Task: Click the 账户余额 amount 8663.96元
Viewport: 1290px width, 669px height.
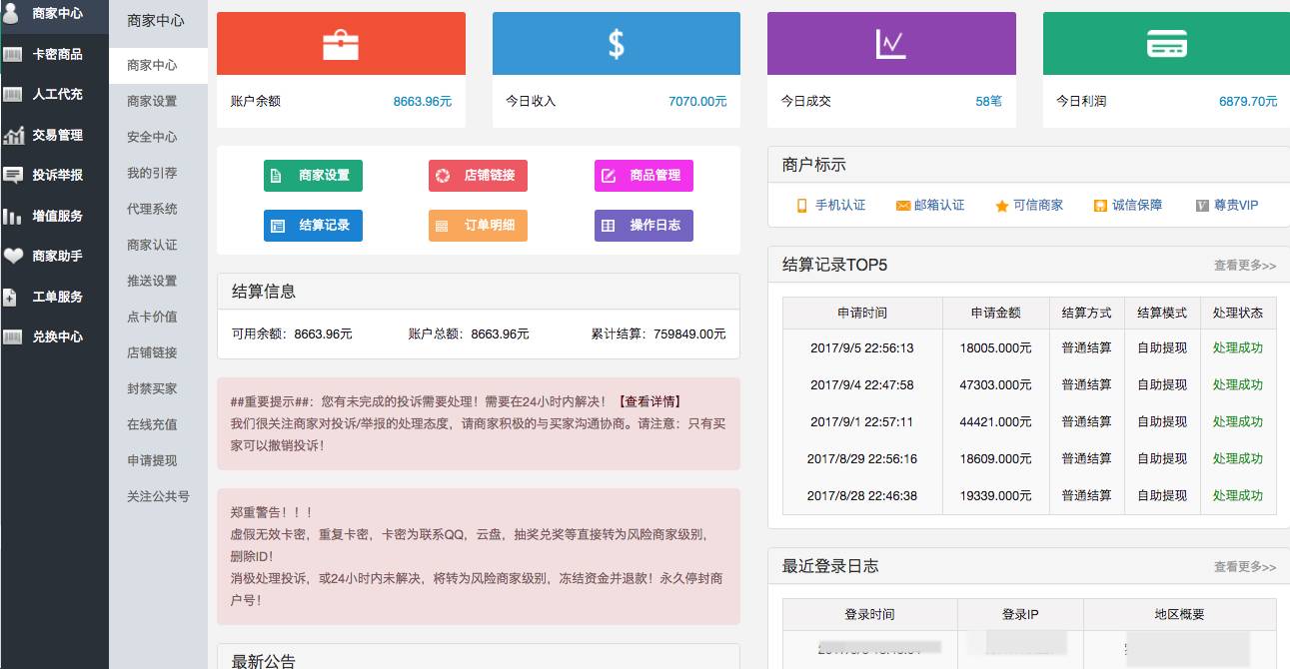Action: tap(422, 101)
